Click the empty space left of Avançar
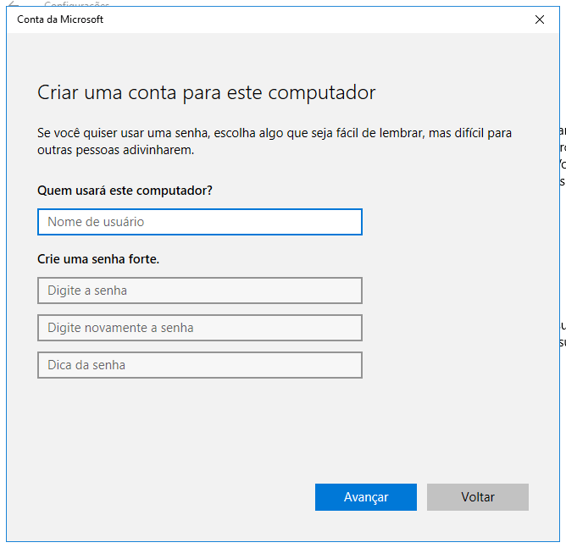Viewport: 566px width, 548px height. (169, 497)
